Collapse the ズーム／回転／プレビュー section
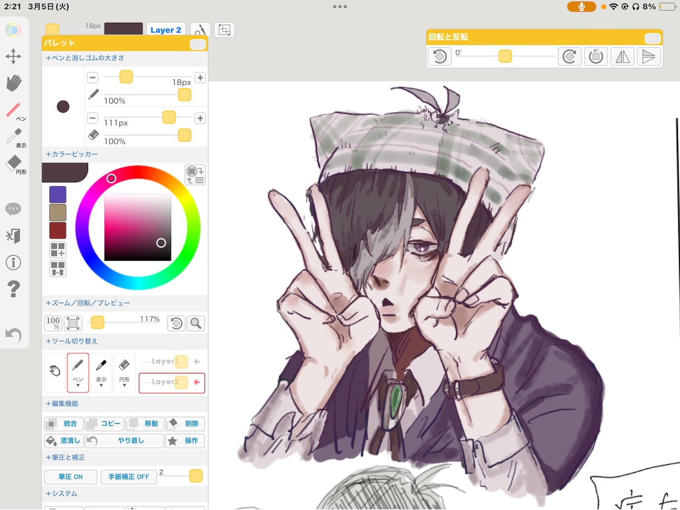The width and height of the screenshot is (680, 510). click(88, 303)
